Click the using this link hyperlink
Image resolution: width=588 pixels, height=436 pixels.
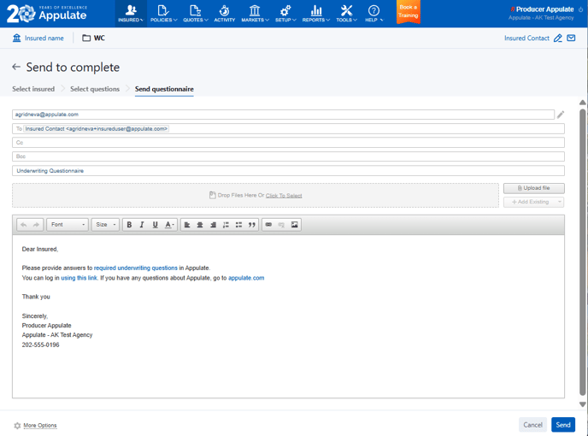(x=79, y=278)
